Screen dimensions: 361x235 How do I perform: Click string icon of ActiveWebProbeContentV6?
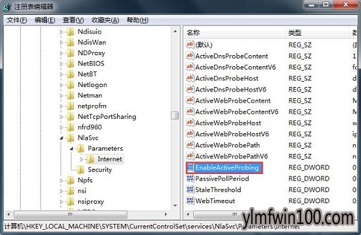[x=190, y=111]
